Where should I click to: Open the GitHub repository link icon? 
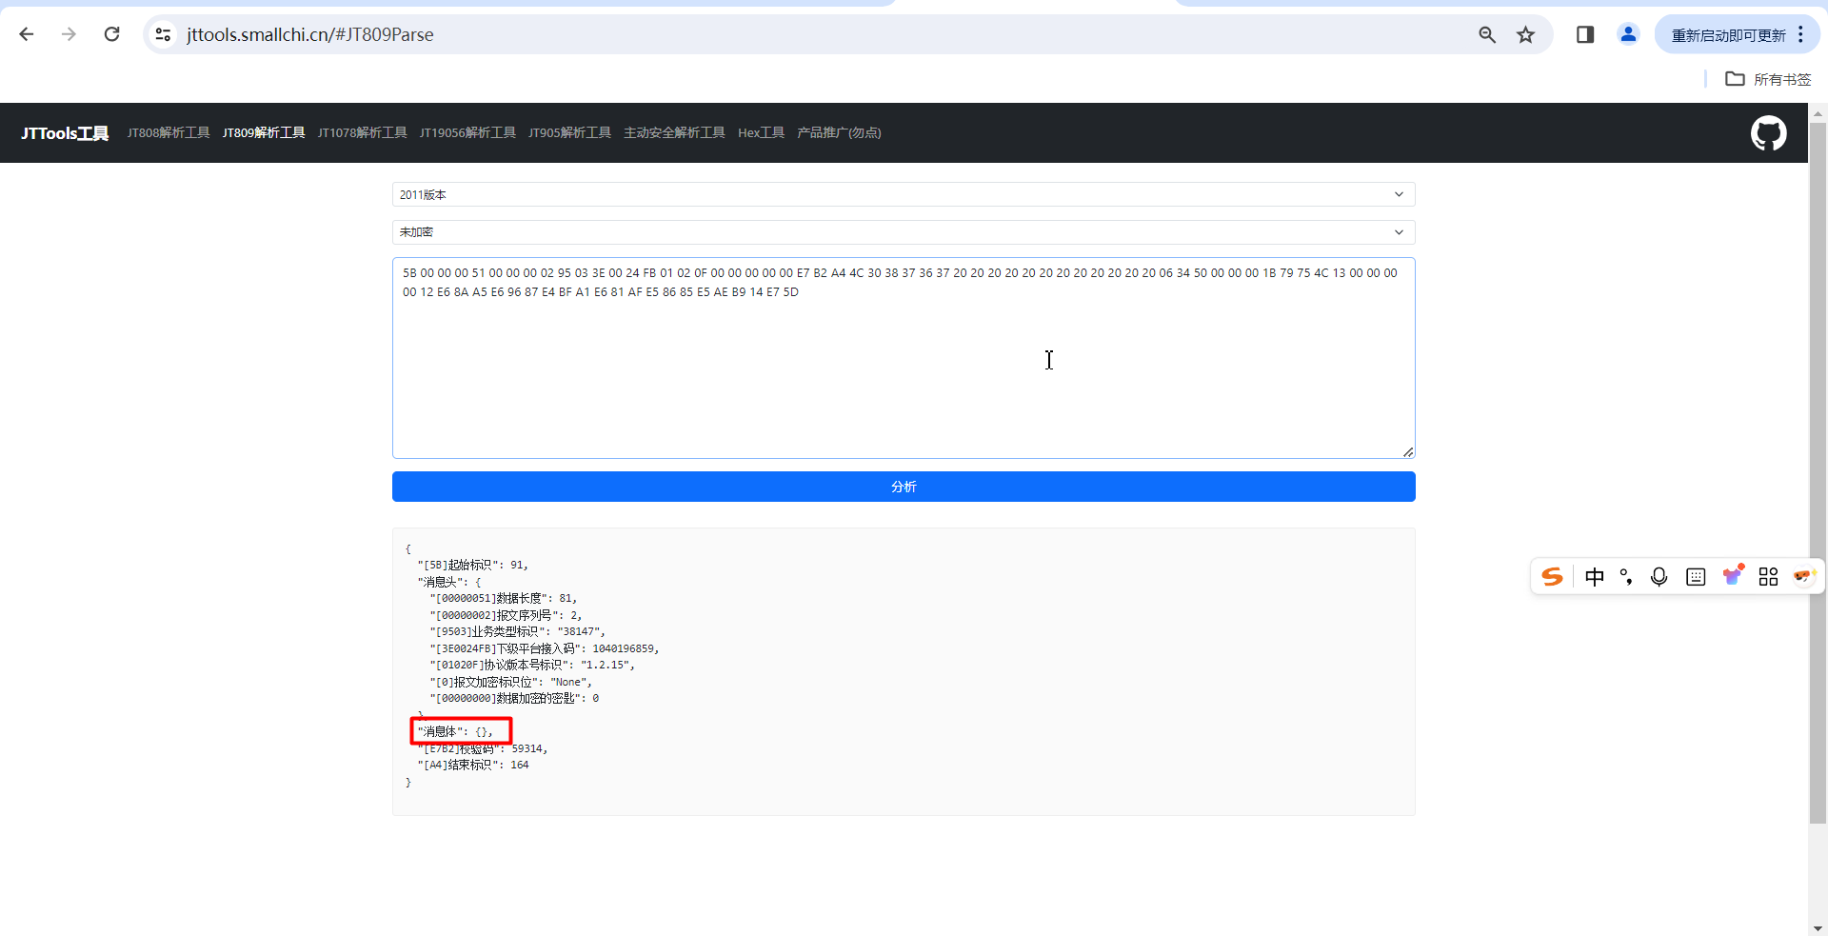point(1768,133)
